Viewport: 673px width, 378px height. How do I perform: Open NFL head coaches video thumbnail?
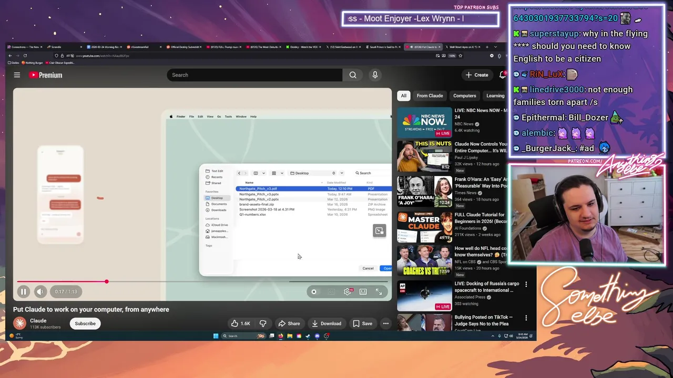pyautogui.click(x=424, y=260)
